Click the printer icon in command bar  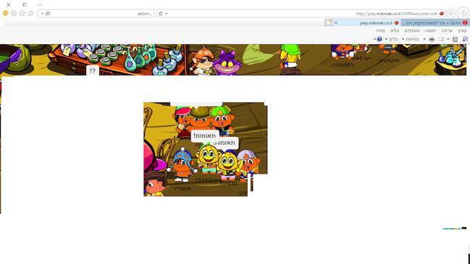[432, 39]
